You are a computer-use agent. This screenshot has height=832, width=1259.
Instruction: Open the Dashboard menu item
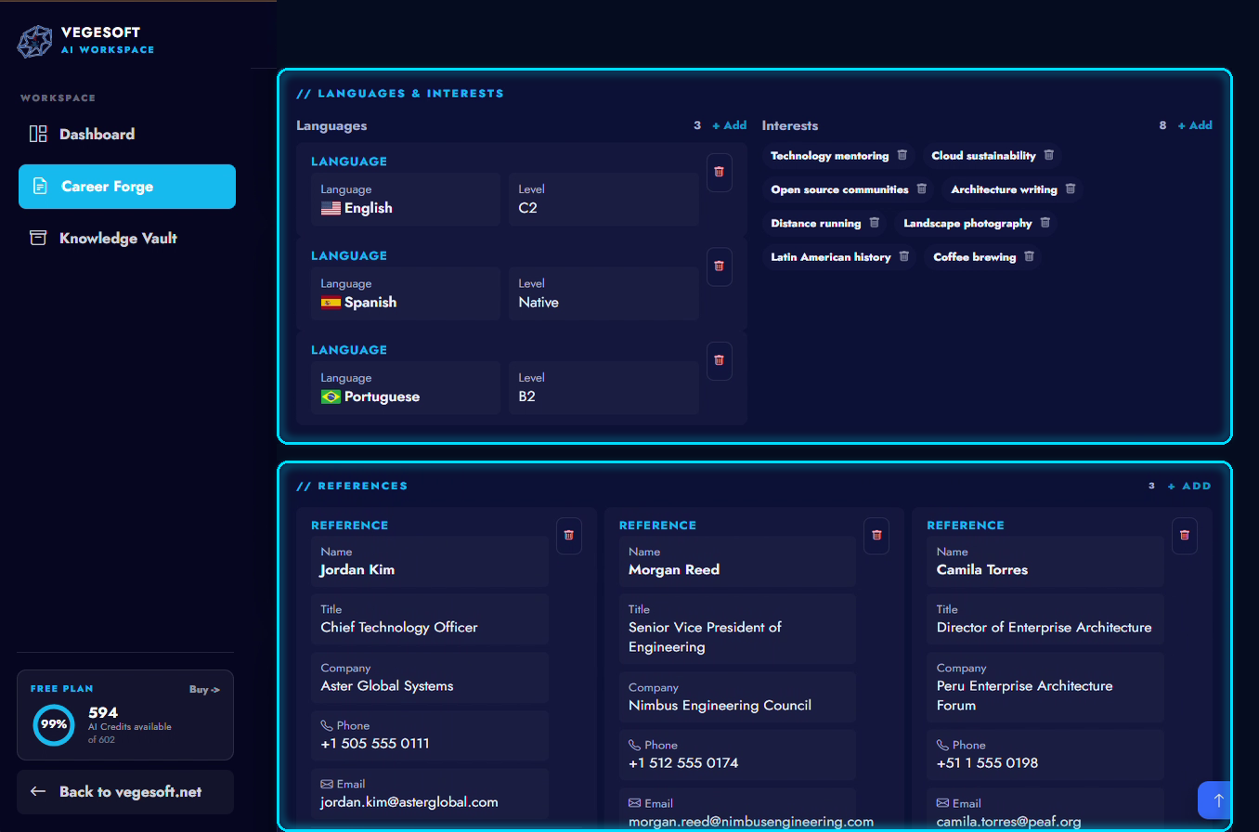click(127, 134)
